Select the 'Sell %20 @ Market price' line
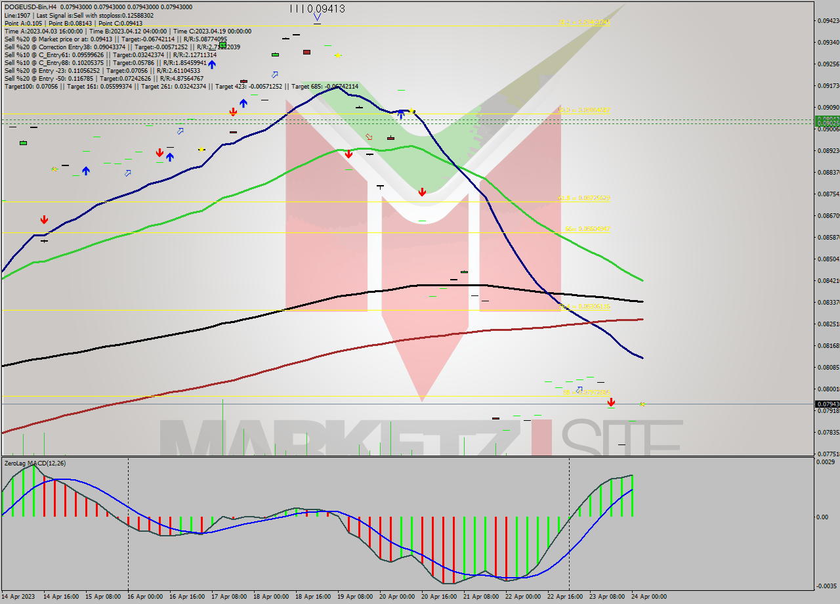This screenshot has width=840, height=604. click(x=115, y=39)
